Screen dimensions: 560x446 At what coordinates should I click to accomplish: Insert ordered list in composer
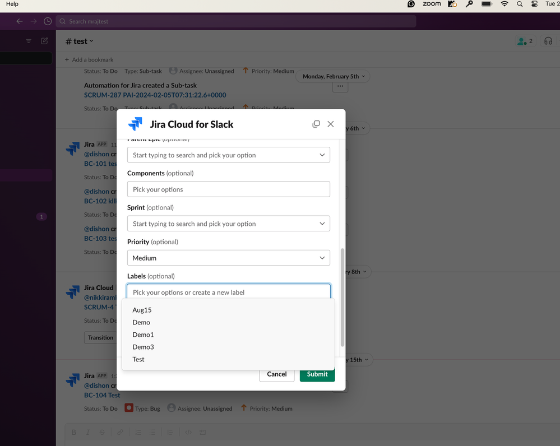pyautogui.click(x=138, y=432)
